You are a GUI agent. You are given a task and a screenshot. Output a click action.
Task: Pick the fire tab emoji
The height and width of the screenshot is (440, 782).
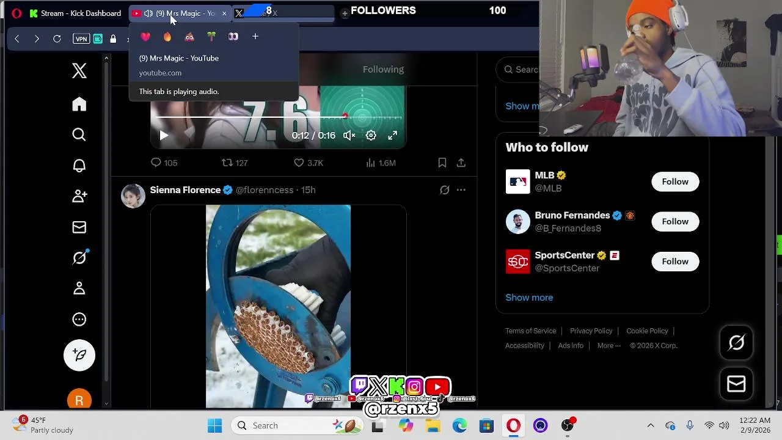(x=167, y=37)
